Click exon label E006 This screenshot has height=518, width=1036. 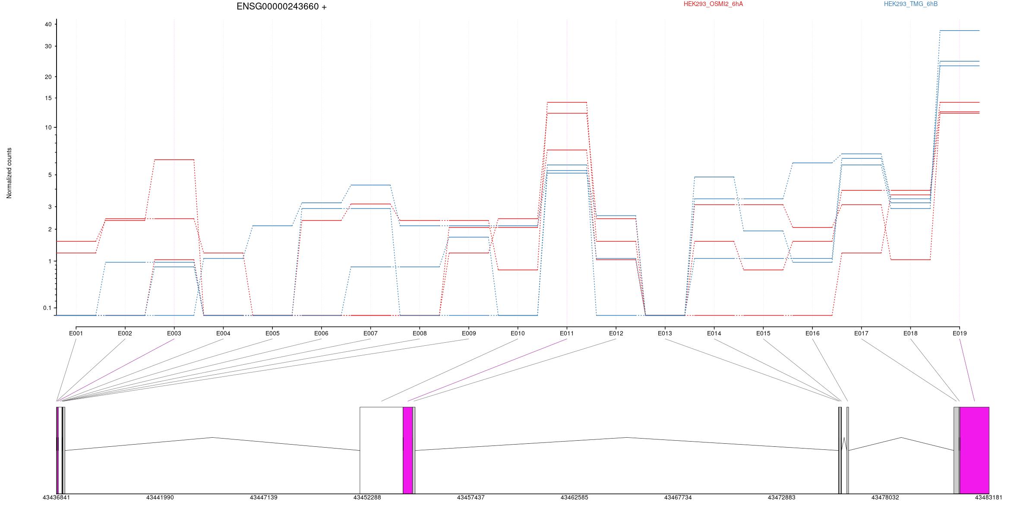click(321, 333)
